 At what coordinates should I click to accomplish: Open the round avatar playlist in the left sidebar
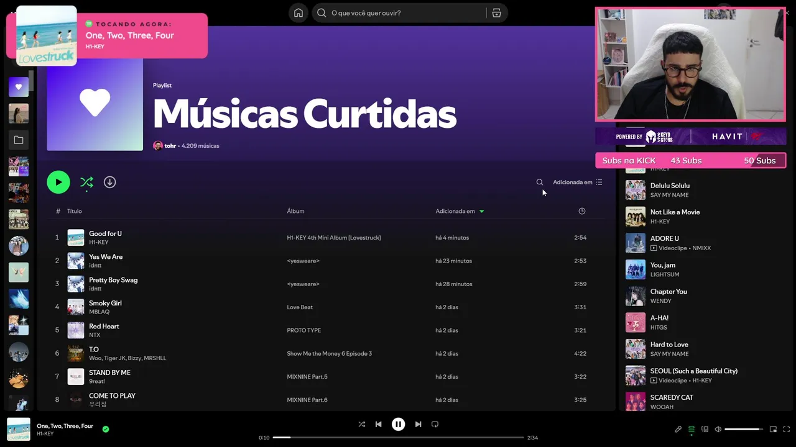coord(19,246)
